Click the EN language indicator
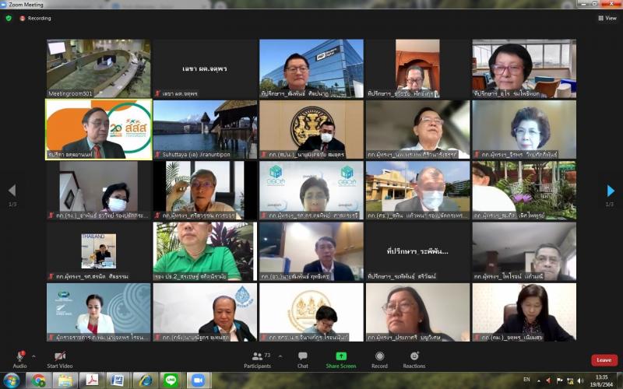This screenshot has width=623, height=389. coord(526,380)
